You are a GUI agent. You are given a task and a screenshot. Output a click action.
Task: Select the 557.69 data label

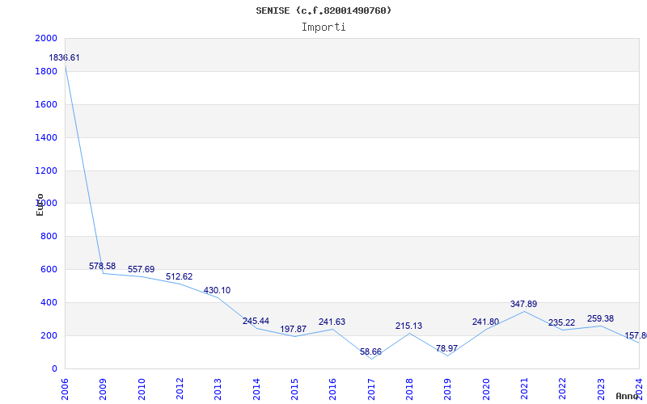click(x=141, y=269)
